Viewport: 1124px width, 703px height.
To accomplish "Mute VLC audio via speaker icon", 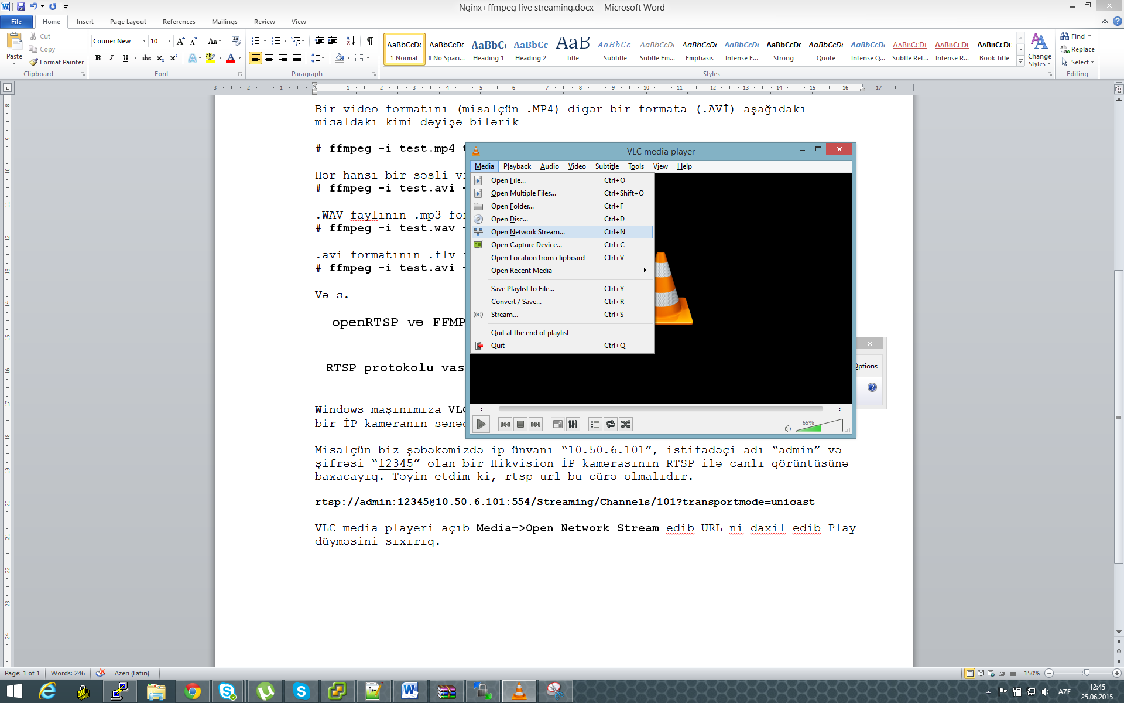I will 788,429.
